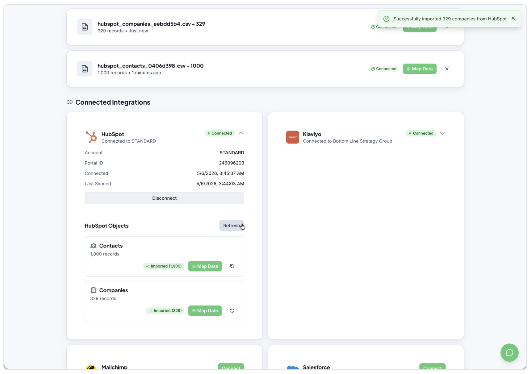Click the HubSpot logo icon
Image resolution: width=531 pixels, height=374 pixels.
coord(91,137)
